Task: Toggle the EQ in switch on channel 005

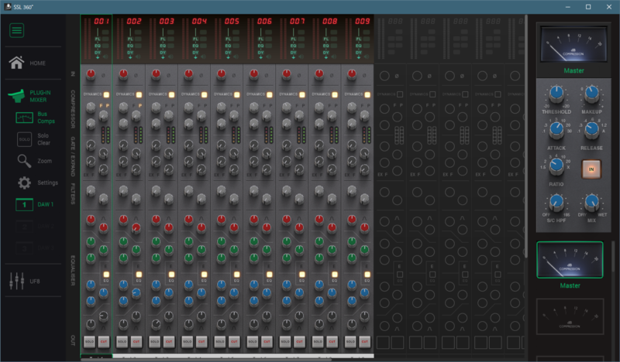Action: tap(236, 275)
